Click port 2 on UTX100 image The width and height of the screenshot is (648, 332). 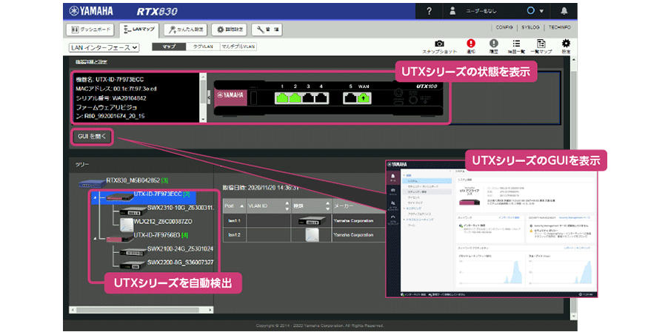click(x=295, y=98)
